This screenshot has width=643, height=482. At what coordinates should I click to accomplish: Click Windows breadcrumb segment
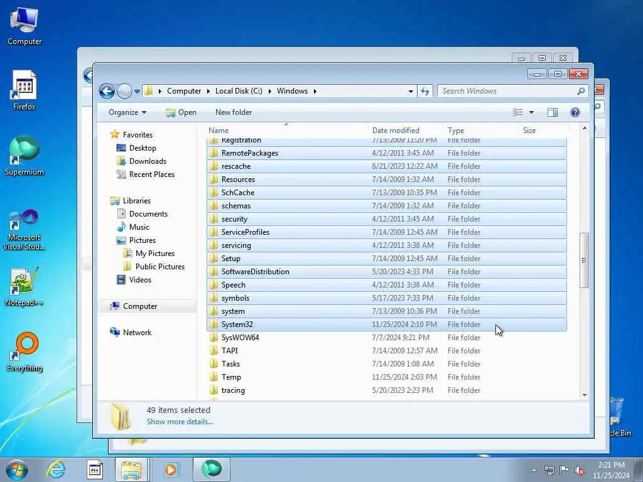(x=292, y=91)
